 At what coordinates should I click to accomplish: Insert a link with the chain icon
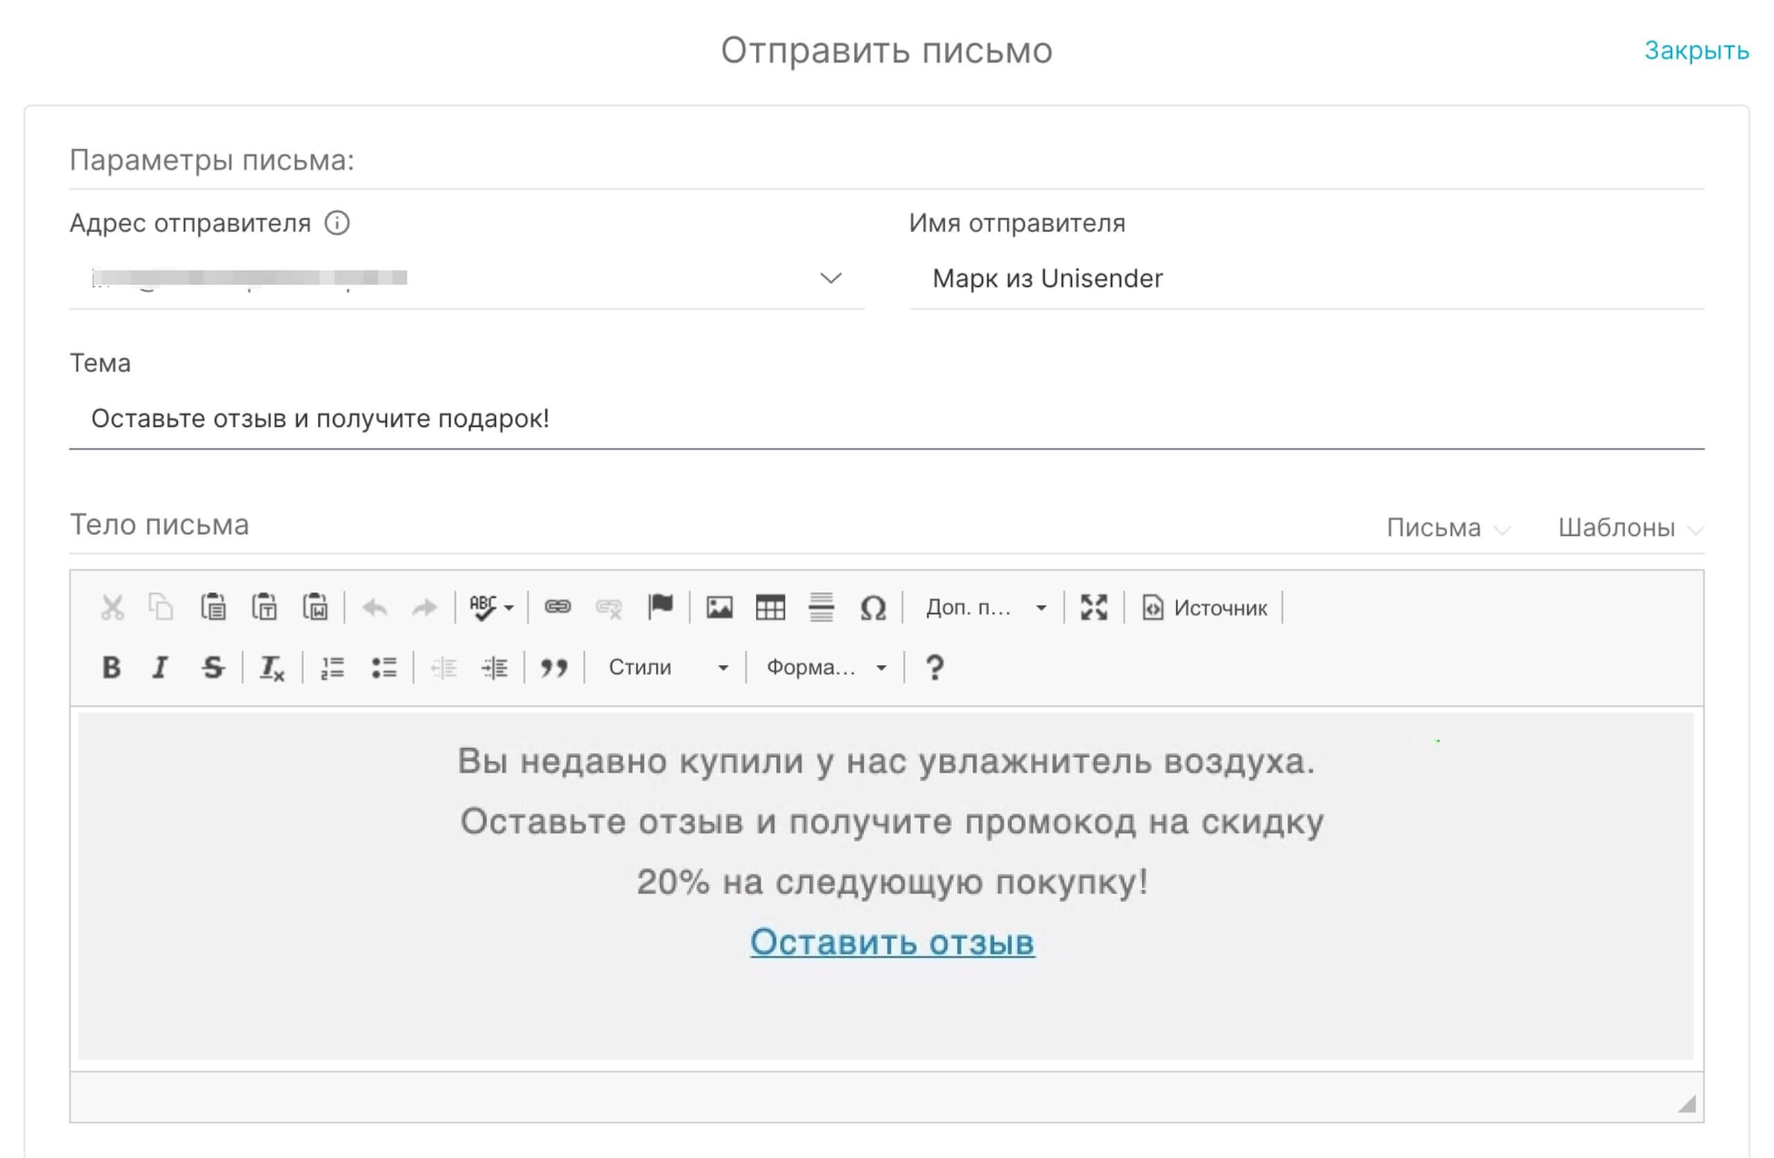(x=558, y=607)
